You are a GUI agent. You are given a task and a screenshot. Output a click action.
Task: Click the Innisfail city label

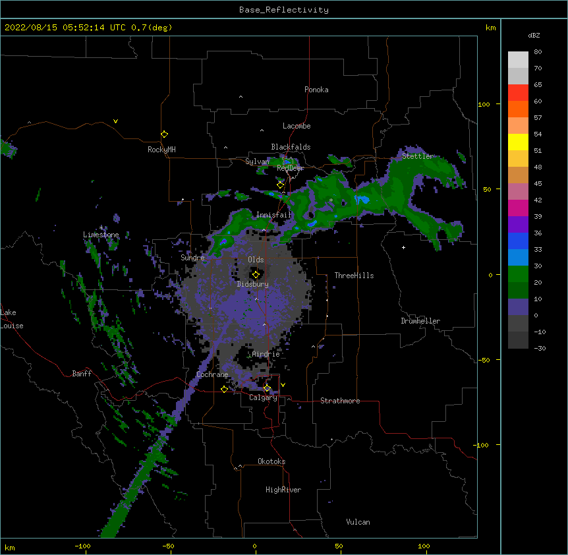click(274, 215)
